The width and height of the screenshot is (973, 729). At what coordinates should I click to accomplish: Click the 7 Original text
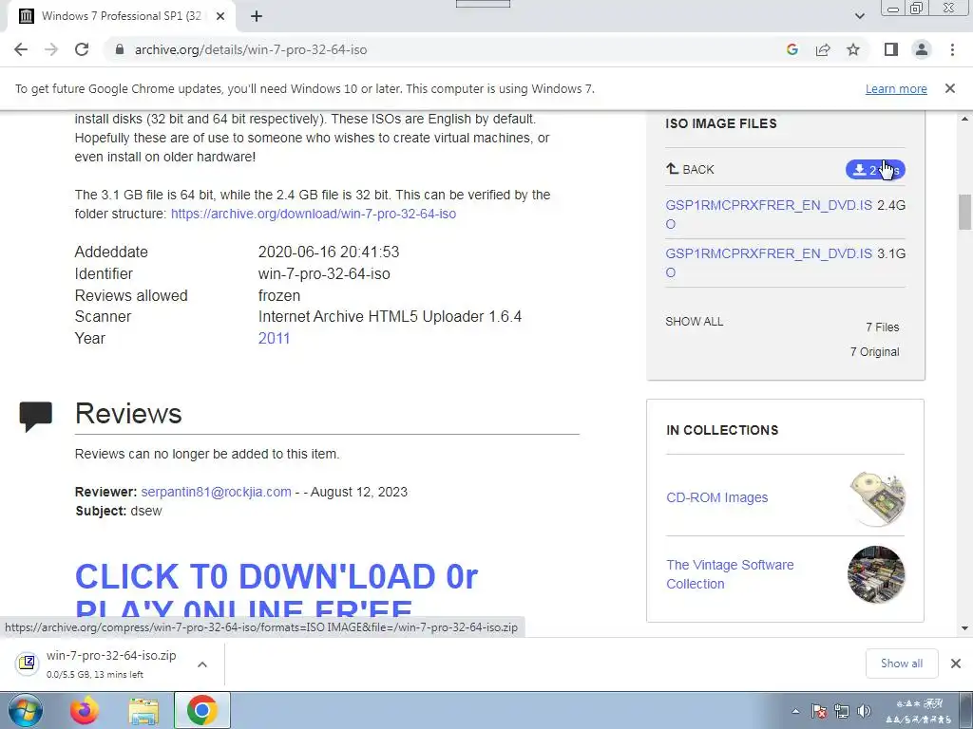[874, 352]
